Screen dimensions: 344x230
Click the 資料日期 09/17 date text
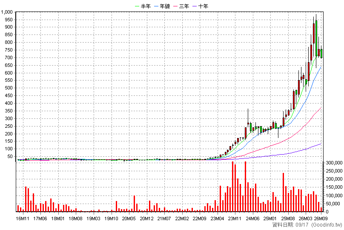coord(290,225)
